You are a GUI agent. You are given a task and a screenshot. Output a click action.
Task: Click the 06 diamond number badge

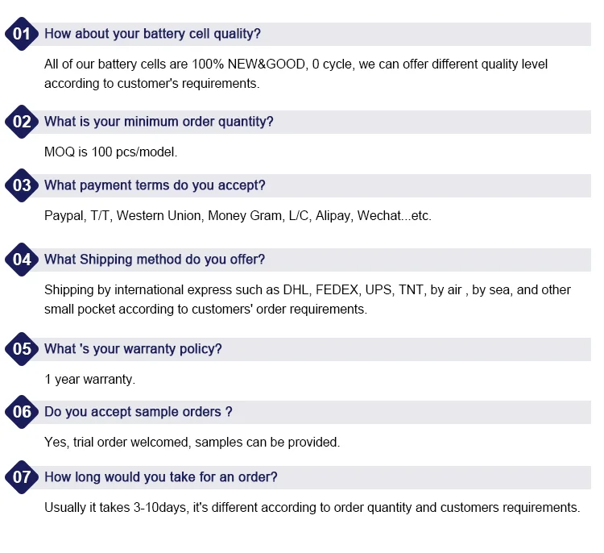click(22, 412)
